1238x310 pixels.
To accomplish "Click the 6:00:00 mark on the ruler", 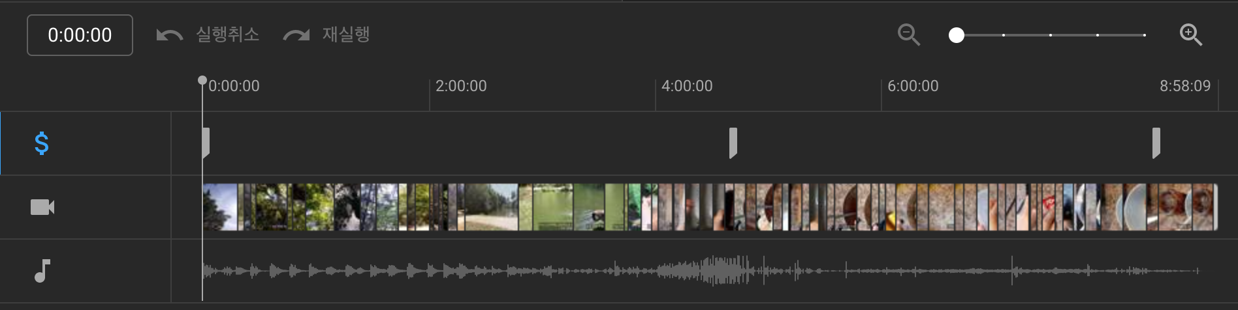I will point(913,86).
